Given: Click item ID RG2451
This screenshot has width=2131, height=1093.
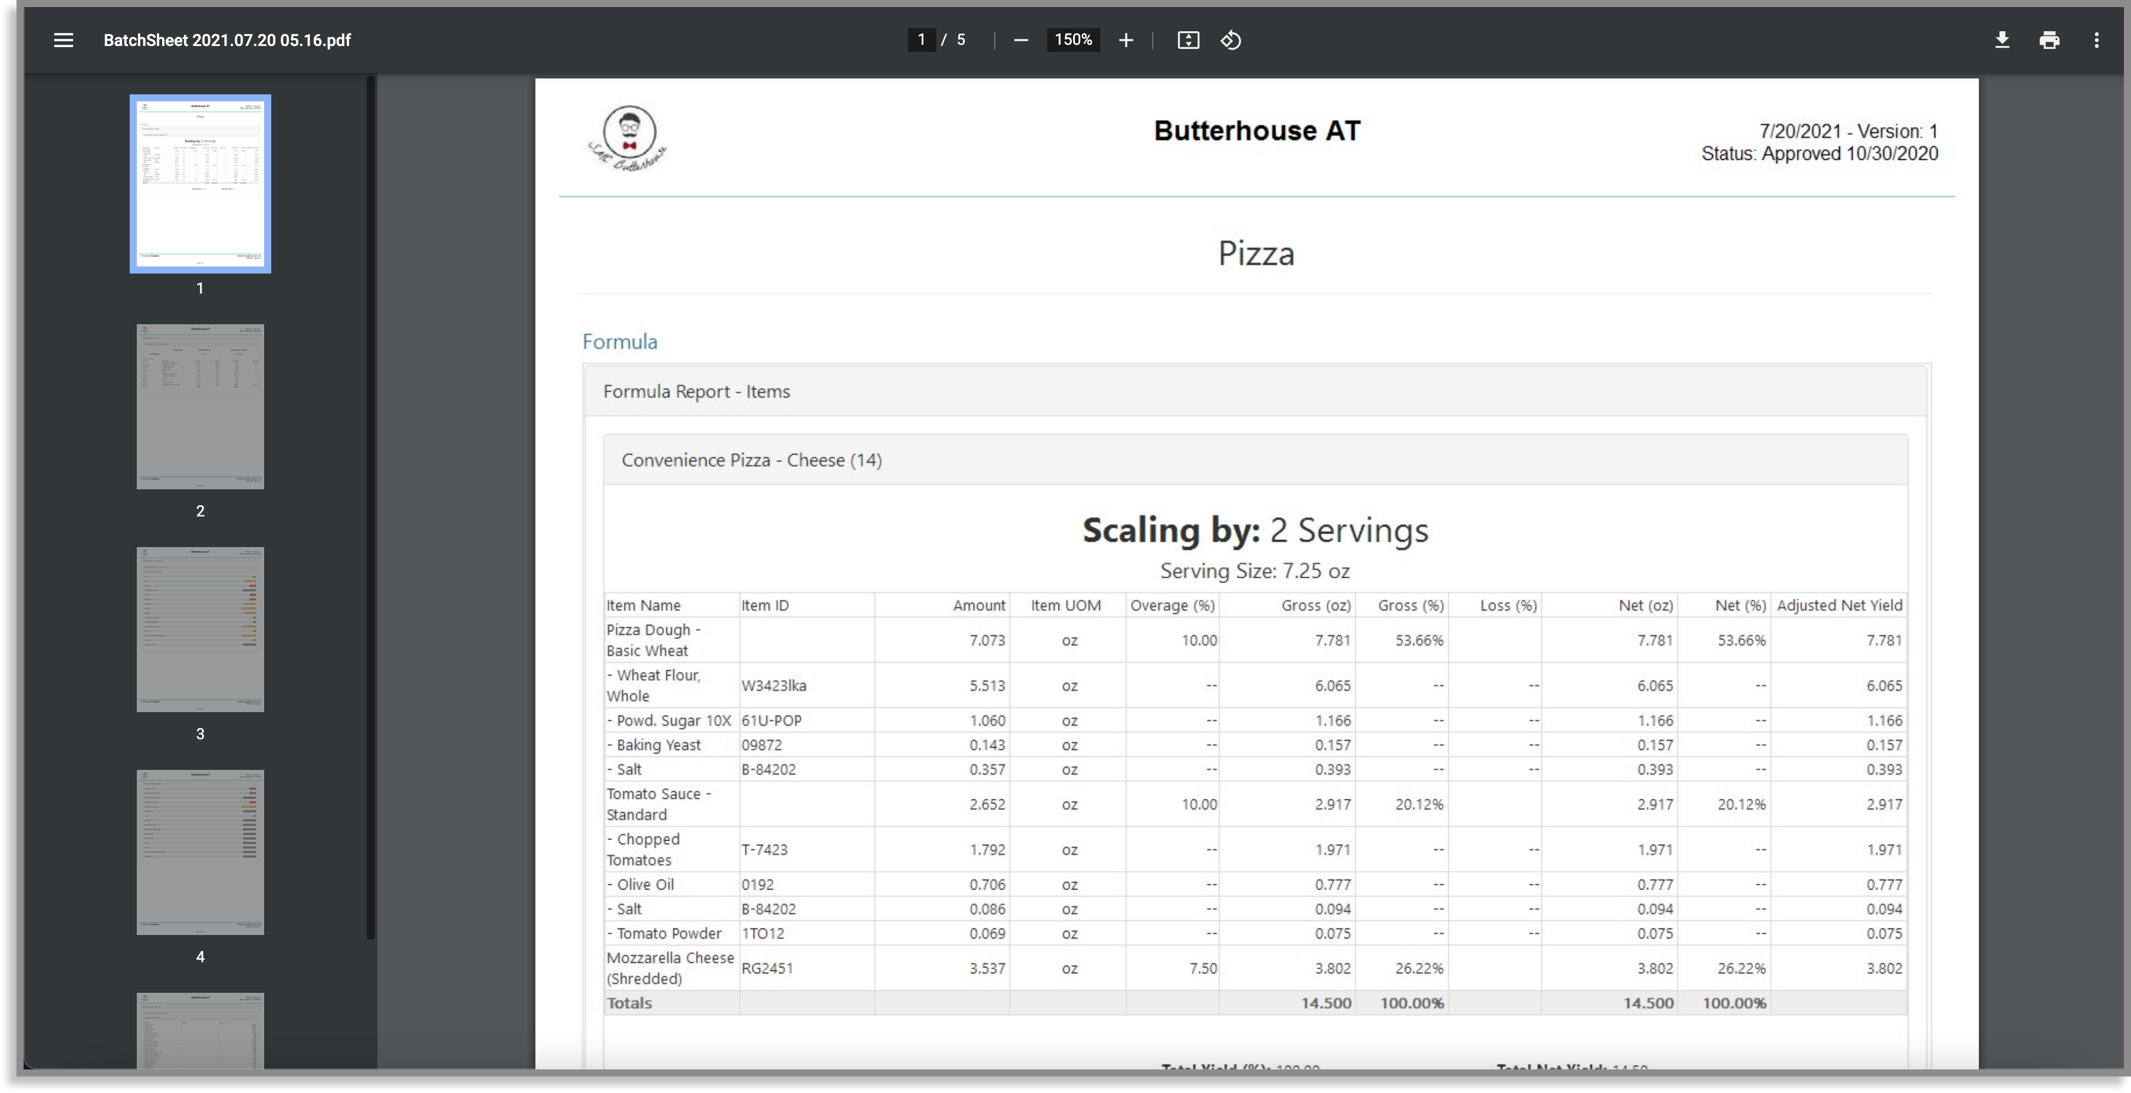Looking at the screenshot, I should click(767, 967).
